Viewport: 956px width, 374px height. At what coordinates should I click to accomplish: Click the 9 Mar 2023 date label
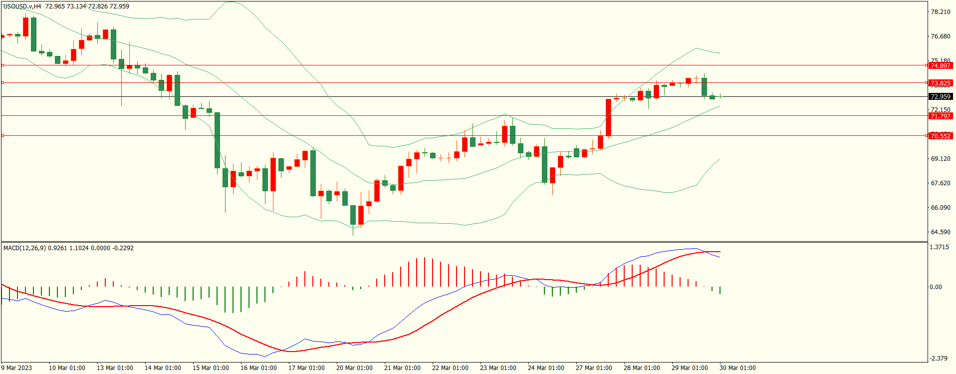coord(16,368)
